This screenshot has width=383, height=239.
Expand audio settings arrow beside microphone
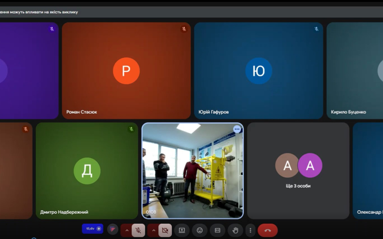[x=127, y=230]
